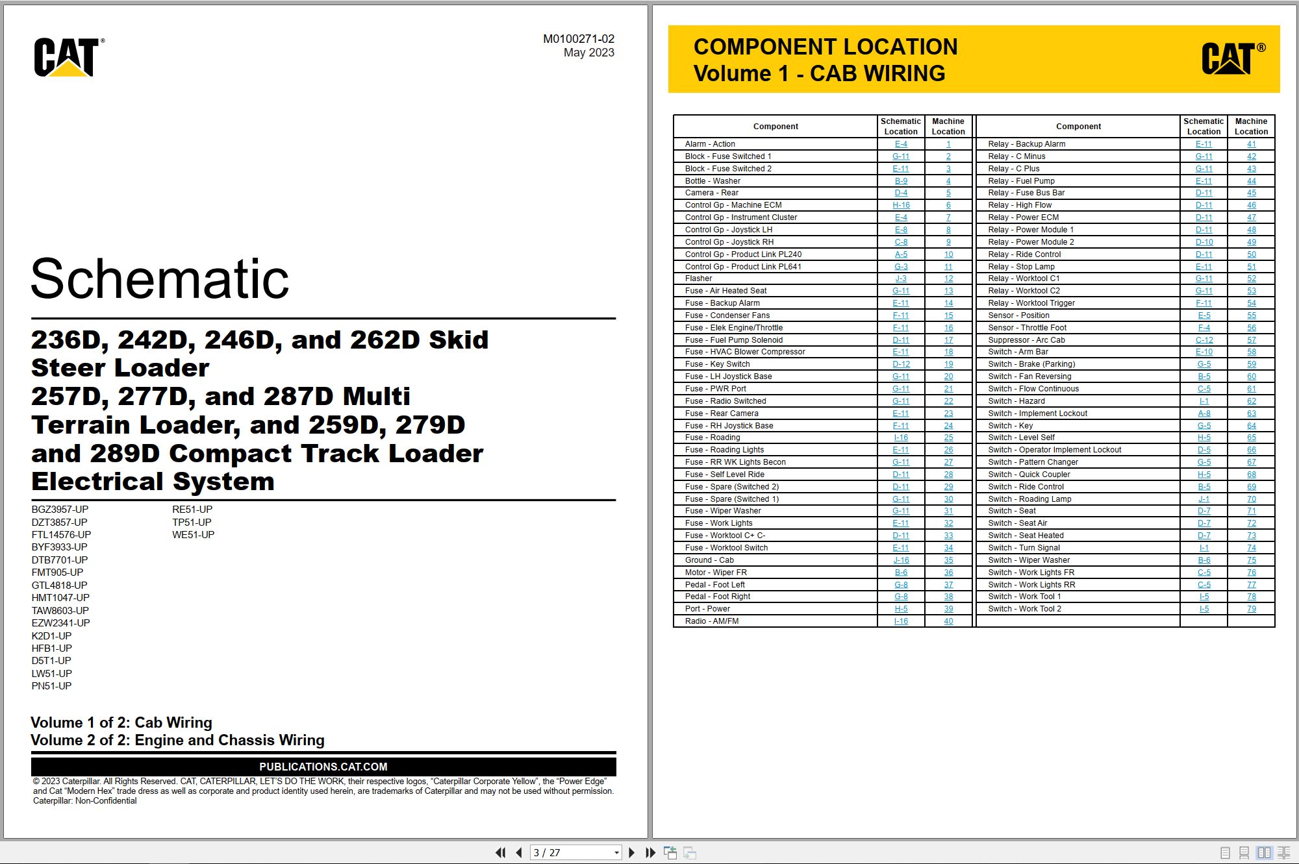The width and height of the screenshot is (1299, 864).
Task: Go to next page arrow
Action: 632,852
